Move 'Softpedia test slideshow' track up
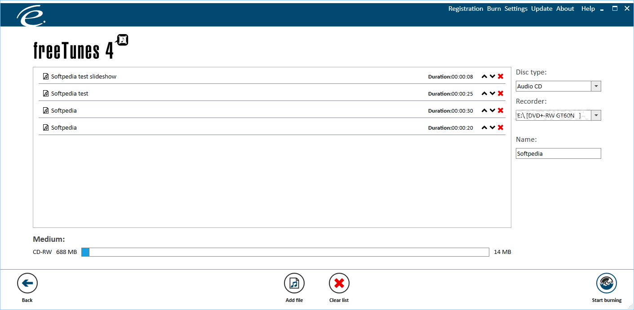Viewport: 634px width, 310px height. point(484,77)
